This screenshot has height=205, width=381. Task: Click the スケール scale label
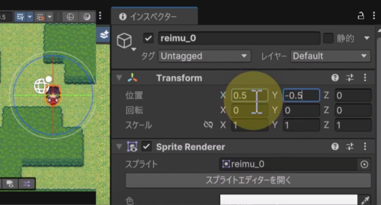[138, 125]
